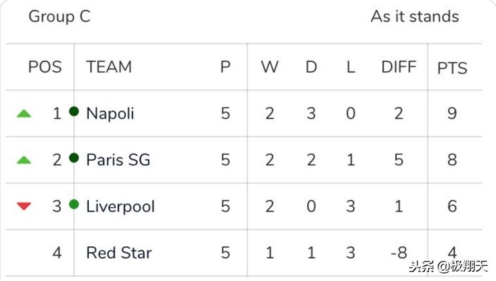Open the Napoli team link
Image resolution: width=496 pixels, height=281 pixels.
coord(110,114)
